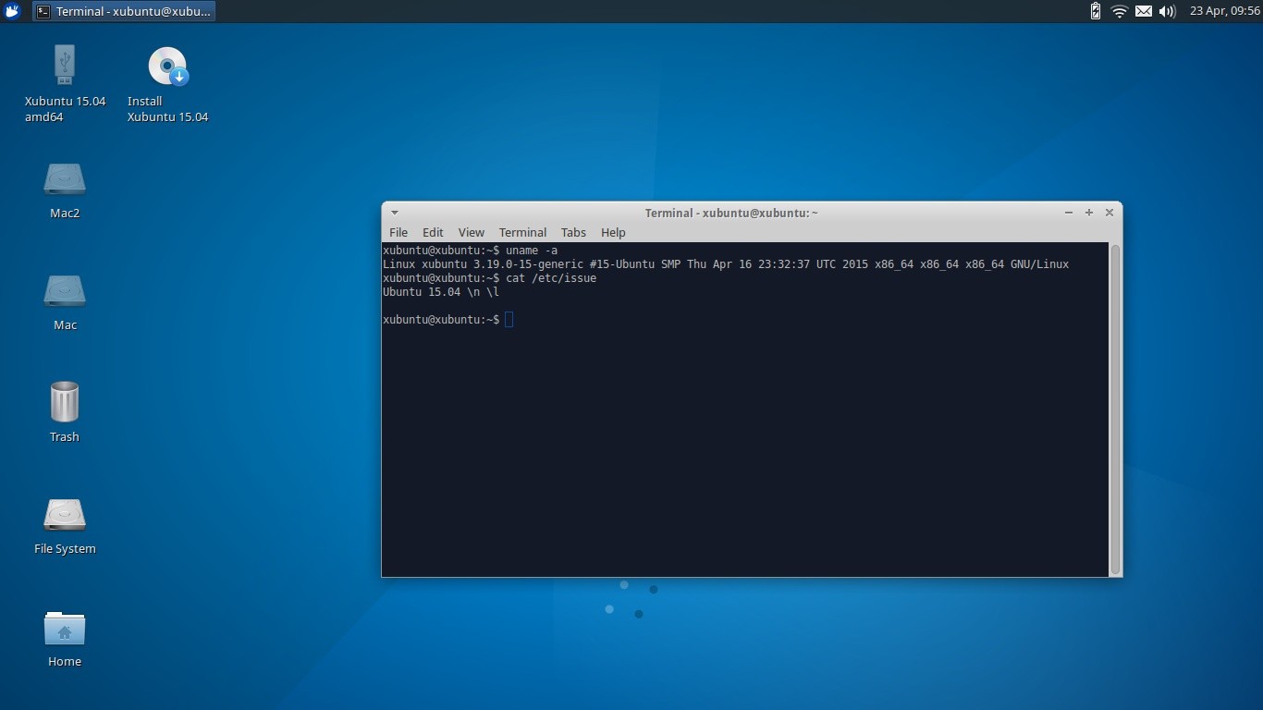Launch the Install Xubuntu 15.04 disc icon
Screen dimensions: 1263x710
(x=167, y=67)
